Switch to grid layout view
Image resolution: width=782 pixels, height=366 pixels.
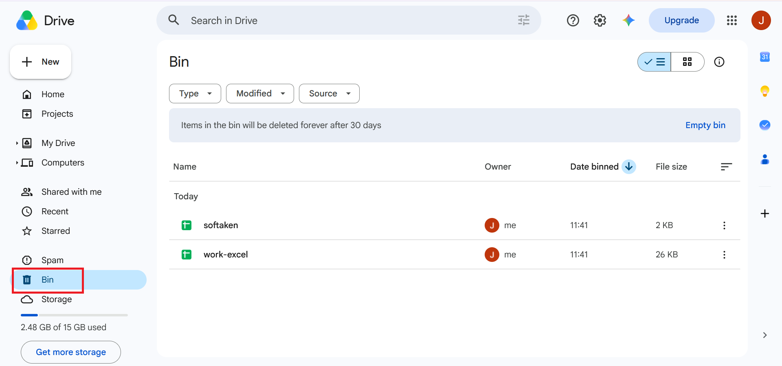tap(688, 62)
